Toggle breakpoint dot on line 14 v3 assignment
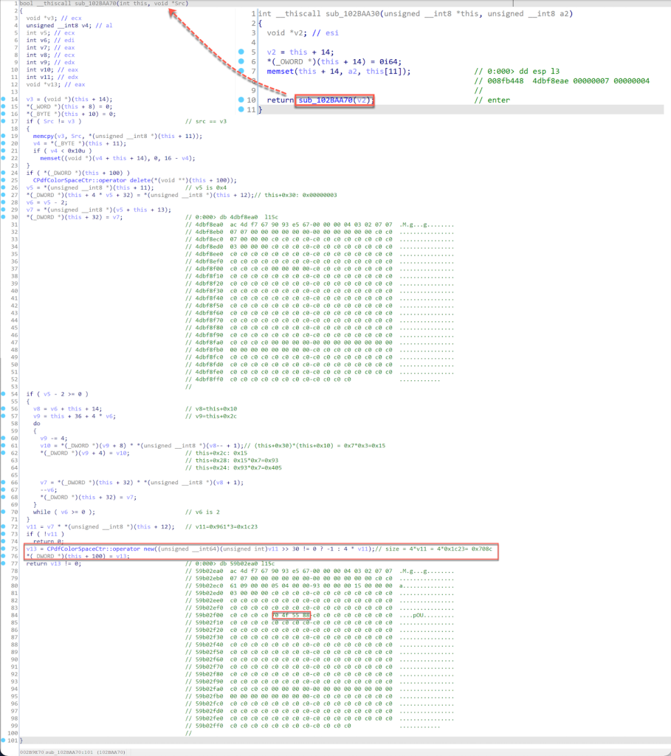This screenshot has height=756, width=671. point(4,100)
